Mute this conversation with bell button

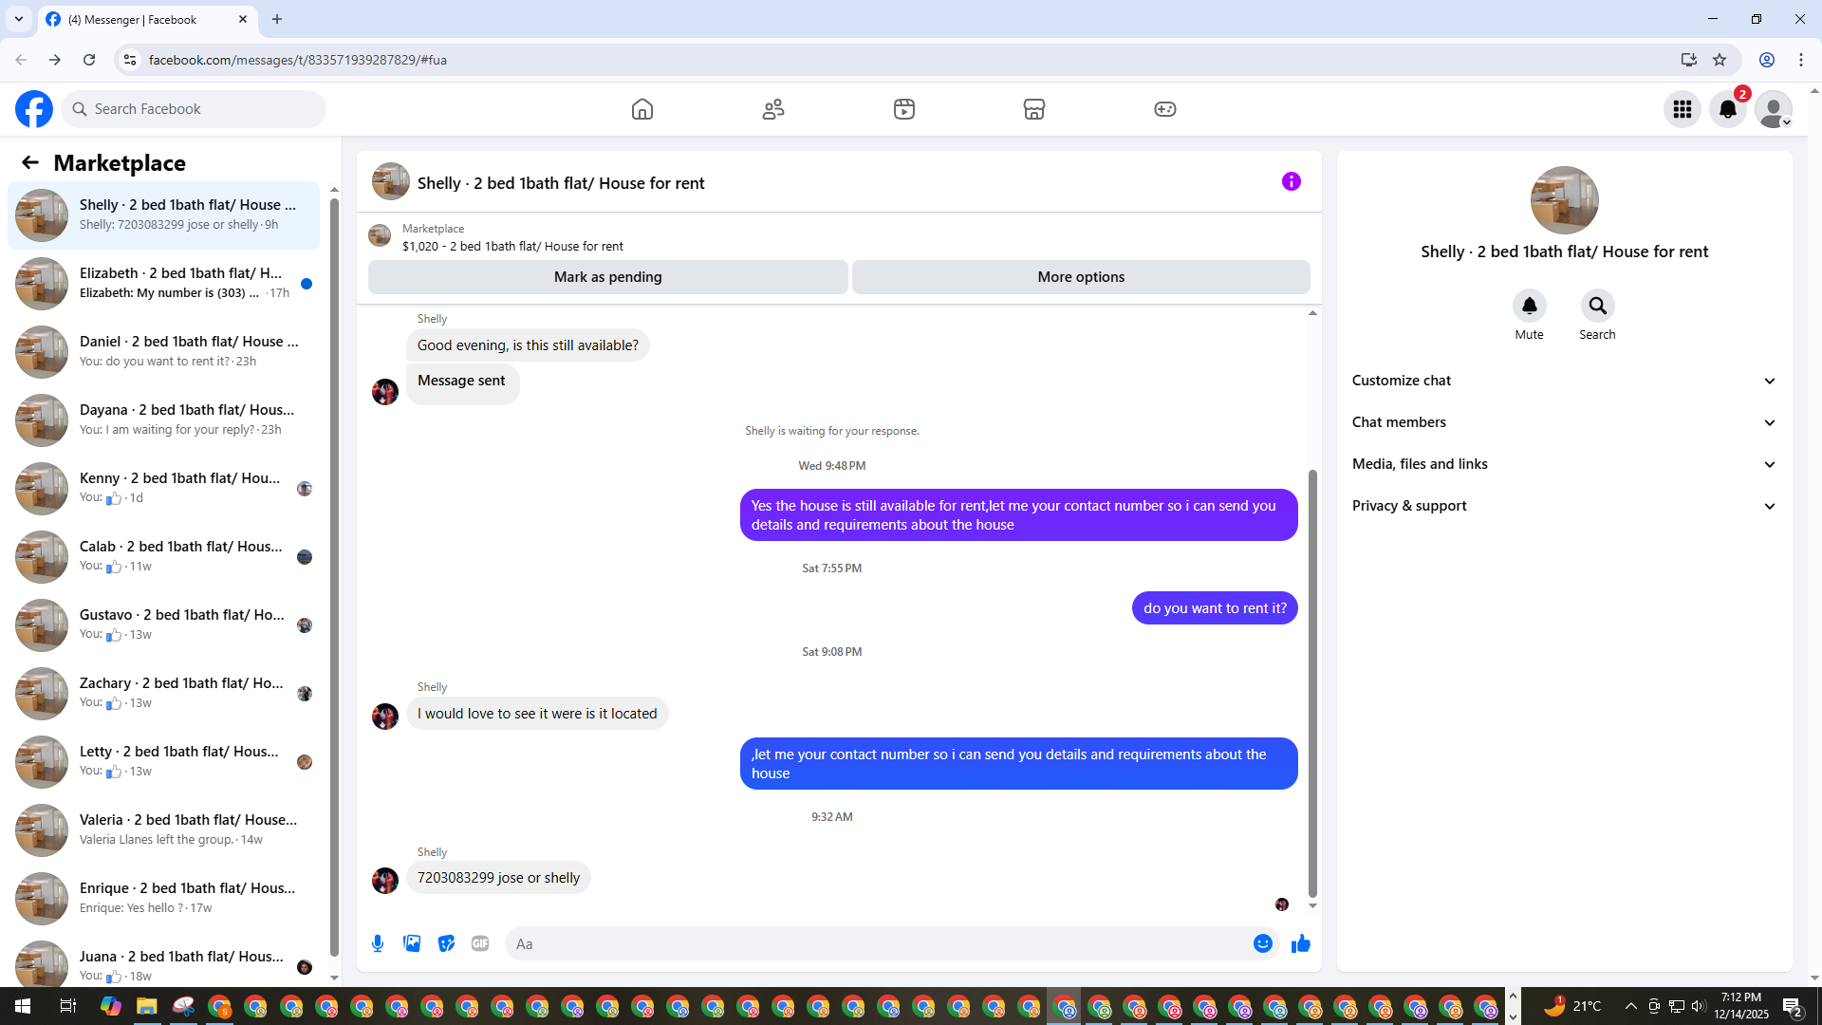pyautogui.click(x=1529, y=306)
